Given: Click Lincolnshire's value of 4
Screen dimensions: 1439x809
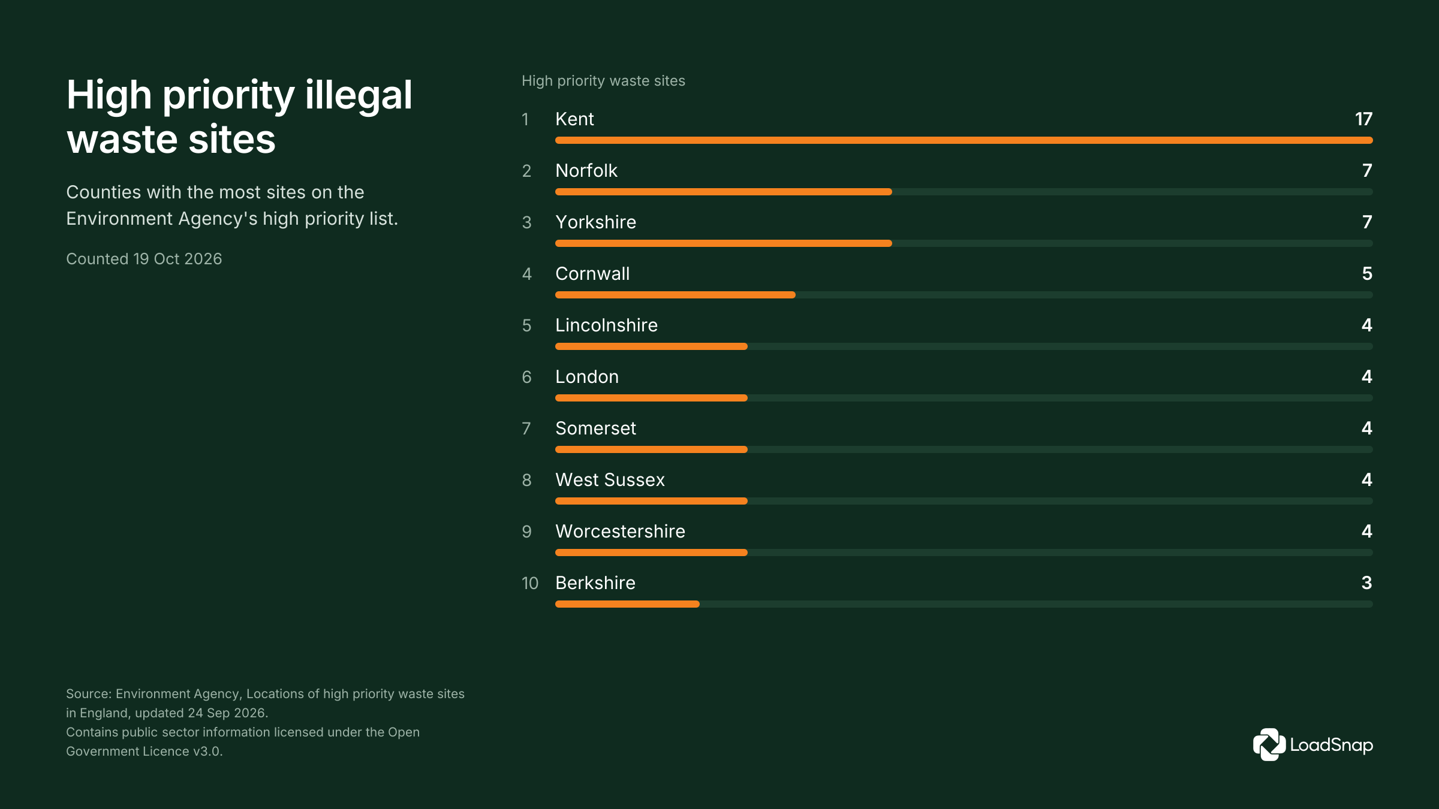Looking at the screenshot, I should (x=1367, y=325).
